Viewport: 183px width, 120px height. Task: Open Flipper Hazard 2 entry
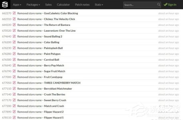[54, 112]
